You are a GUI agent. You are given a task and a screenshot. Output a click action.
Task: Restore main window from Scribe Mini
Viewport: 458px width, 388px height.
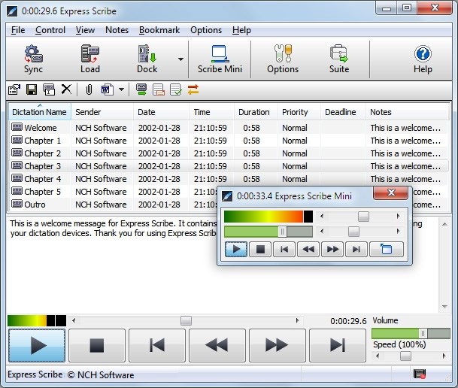387,250
